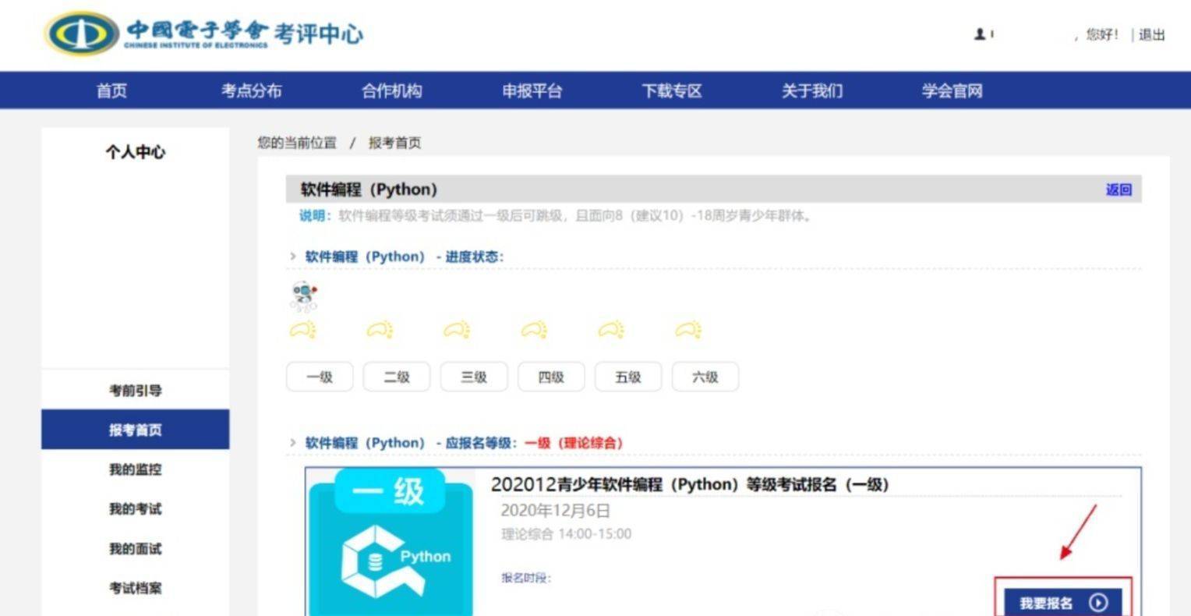Click the yellow progress icon above 三级
The width and height of the screenshot is (1191, 616).
pos(458,329)
